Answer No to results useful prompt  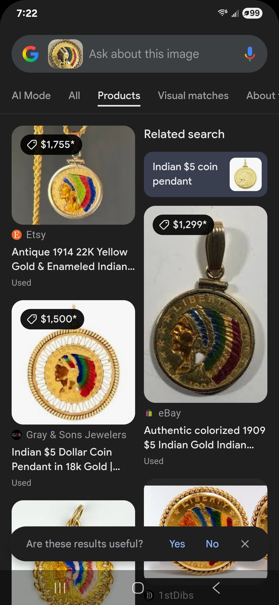coord(212,544)
